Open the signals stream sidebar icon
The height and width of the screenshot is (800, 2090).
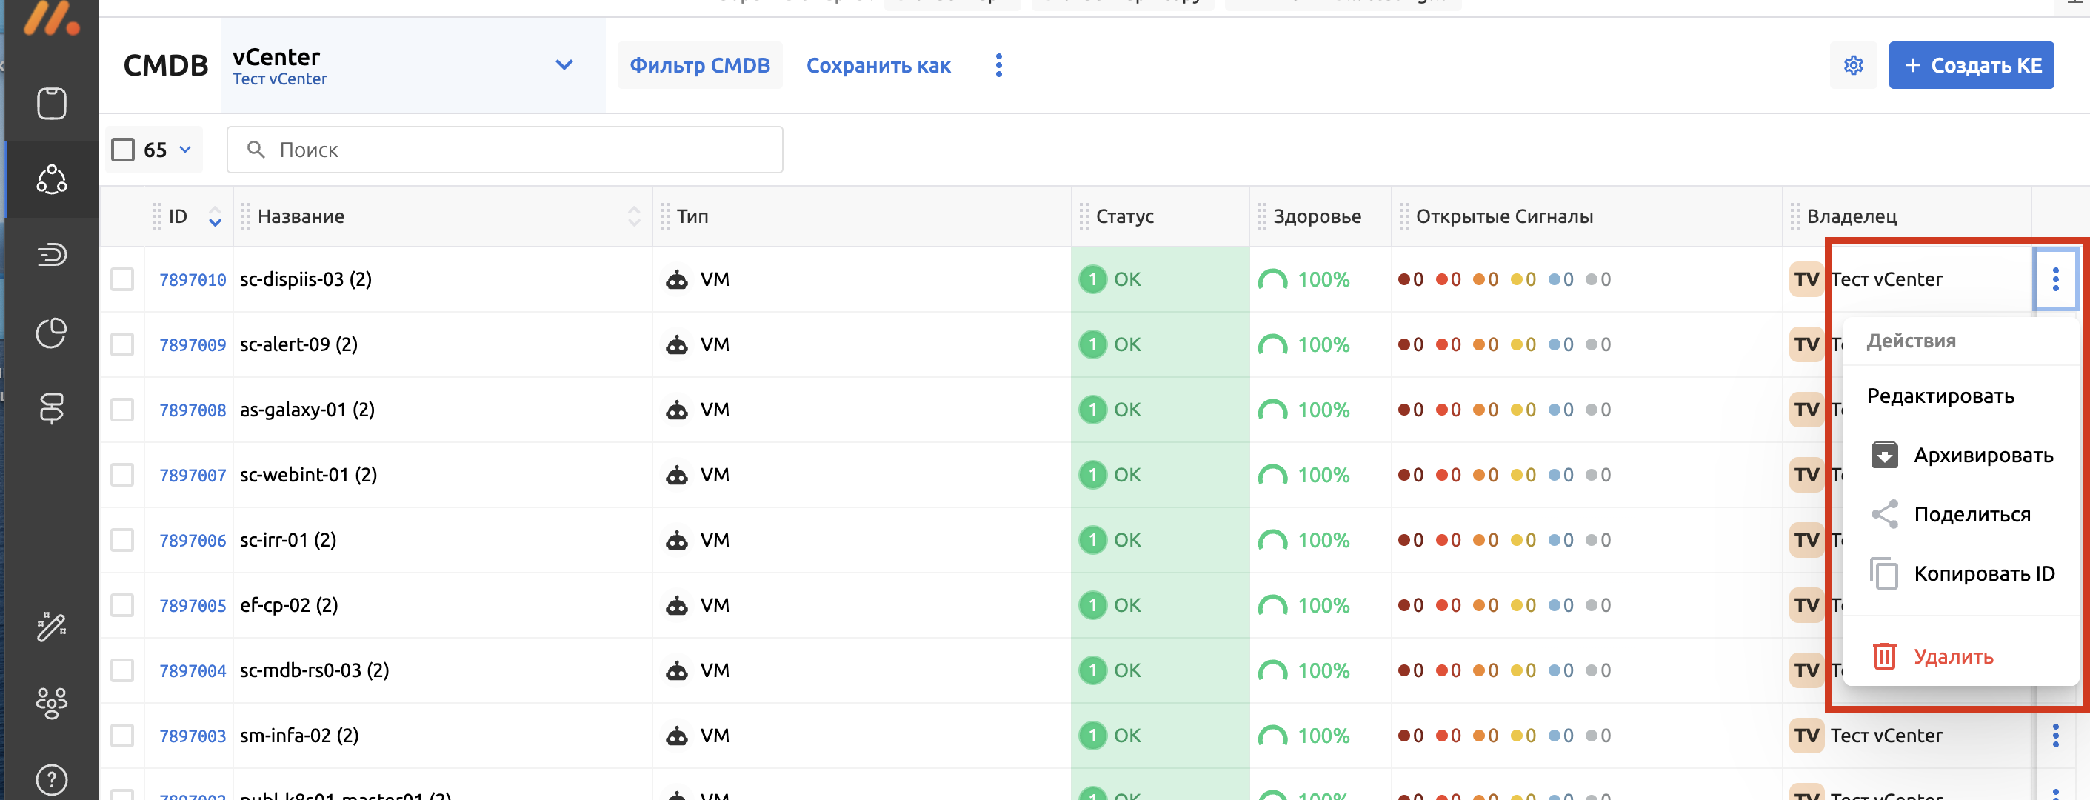click(x=51, y=255)
